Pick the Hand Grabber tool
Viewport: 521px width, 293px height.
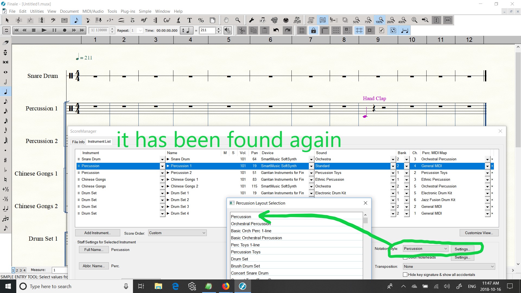point(226,20)
